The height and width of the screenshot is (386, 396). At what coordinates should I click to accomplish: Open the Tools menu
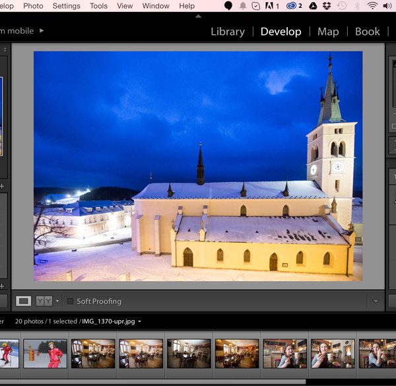tap(98, 6)
